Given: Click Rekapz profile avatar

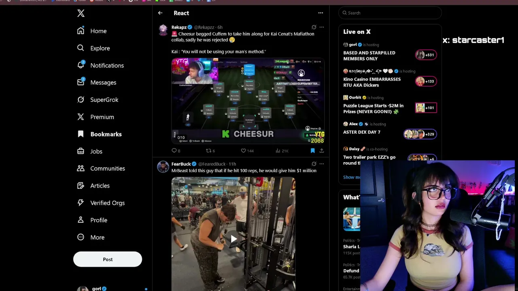Looking at the screenshot, I should 163,30.
